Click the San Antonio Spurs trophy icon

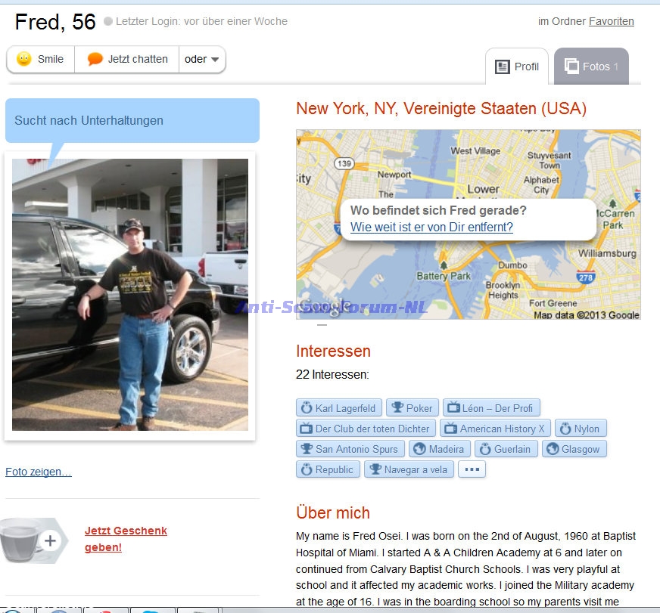tap(307, 449)
